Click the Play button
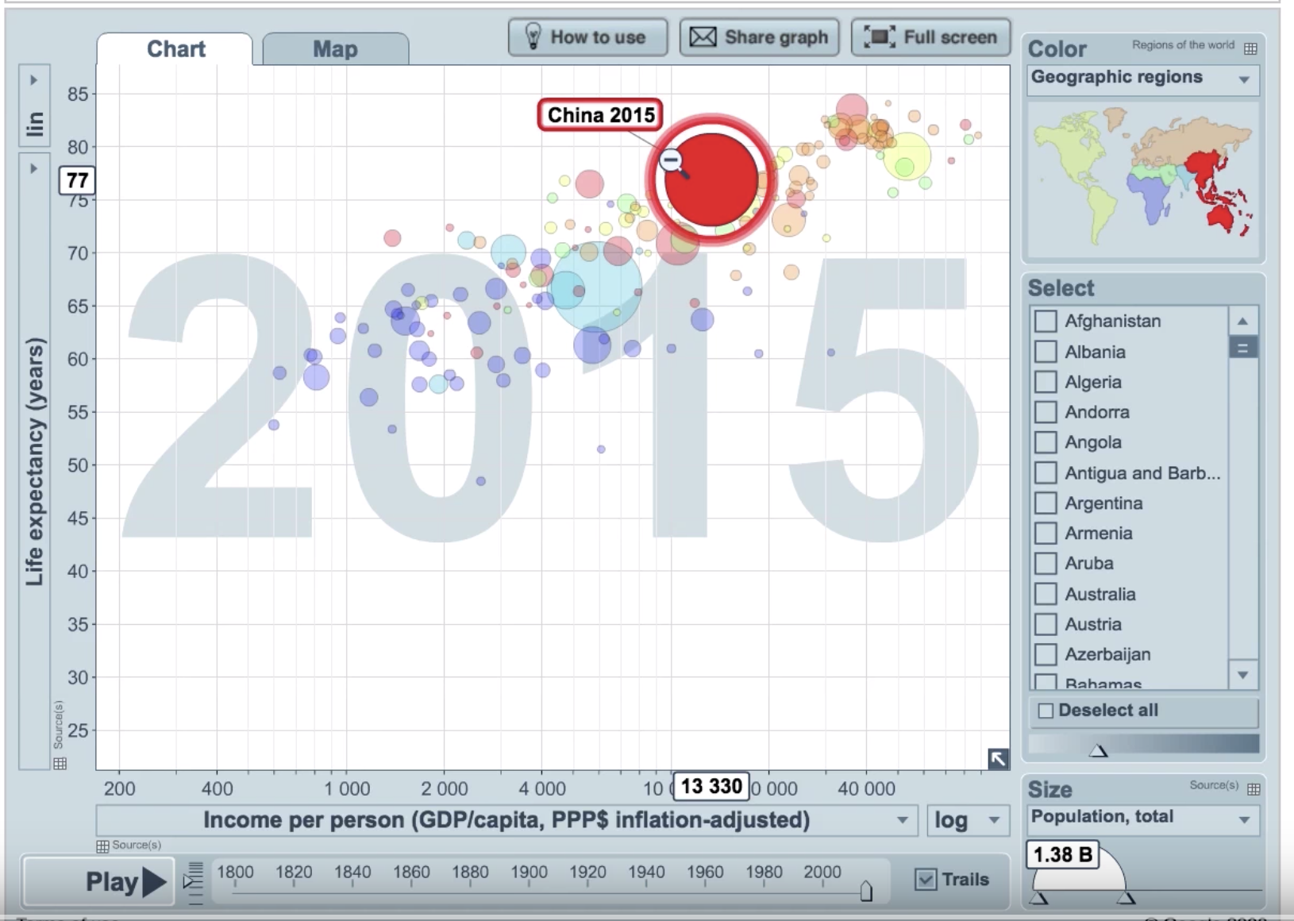 [x=98, y=881]
